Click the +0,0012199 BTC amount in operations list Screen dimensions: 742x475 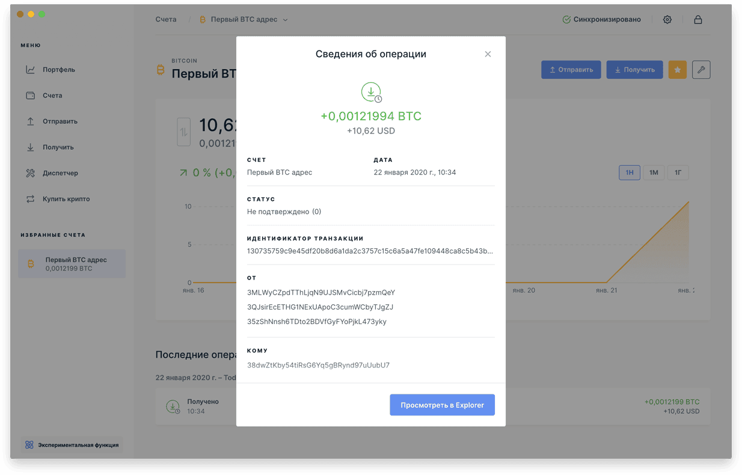click(x=672, y=402)
